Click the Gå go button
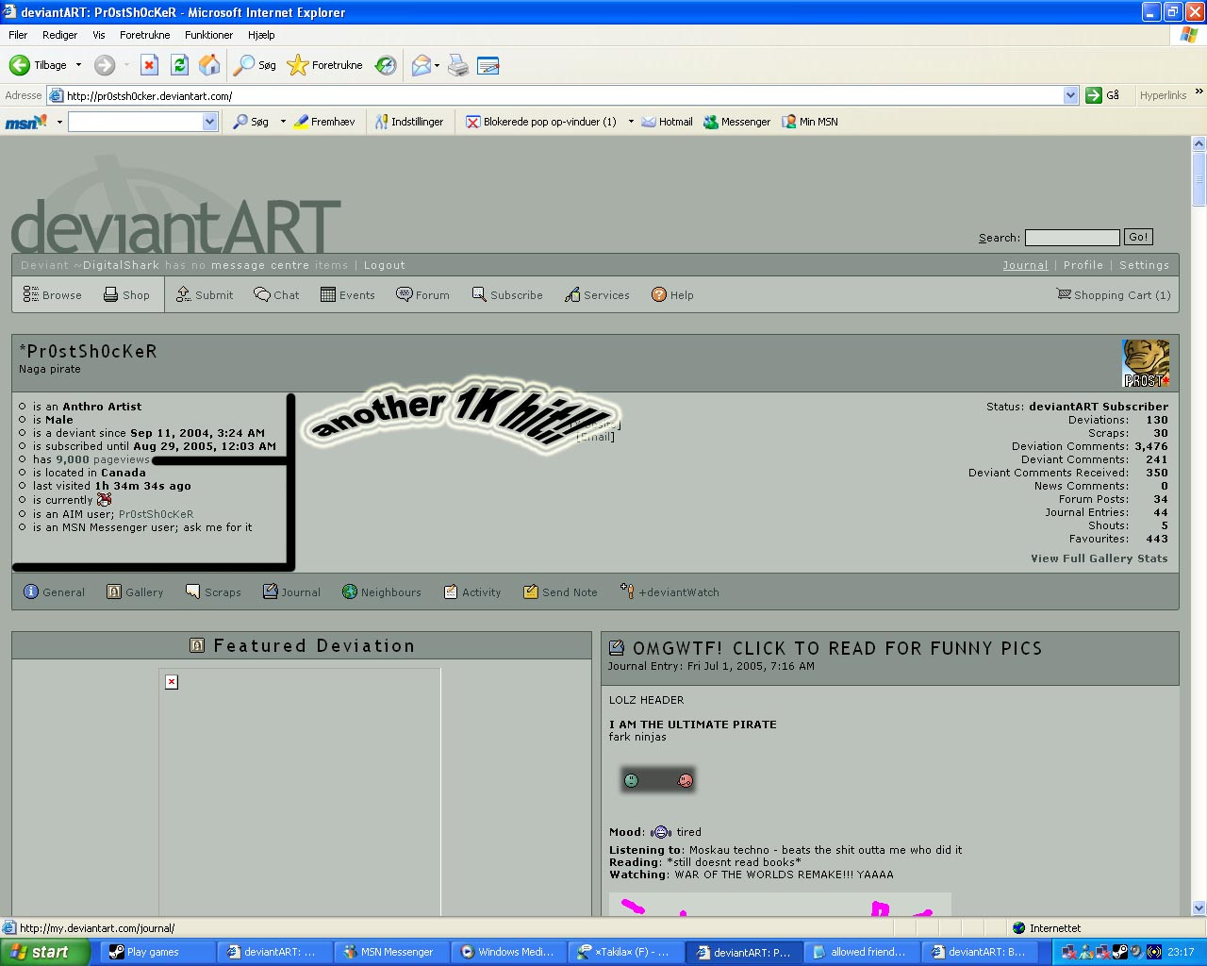Viewport: 1207px width, 966px height. coord(1102,95)
